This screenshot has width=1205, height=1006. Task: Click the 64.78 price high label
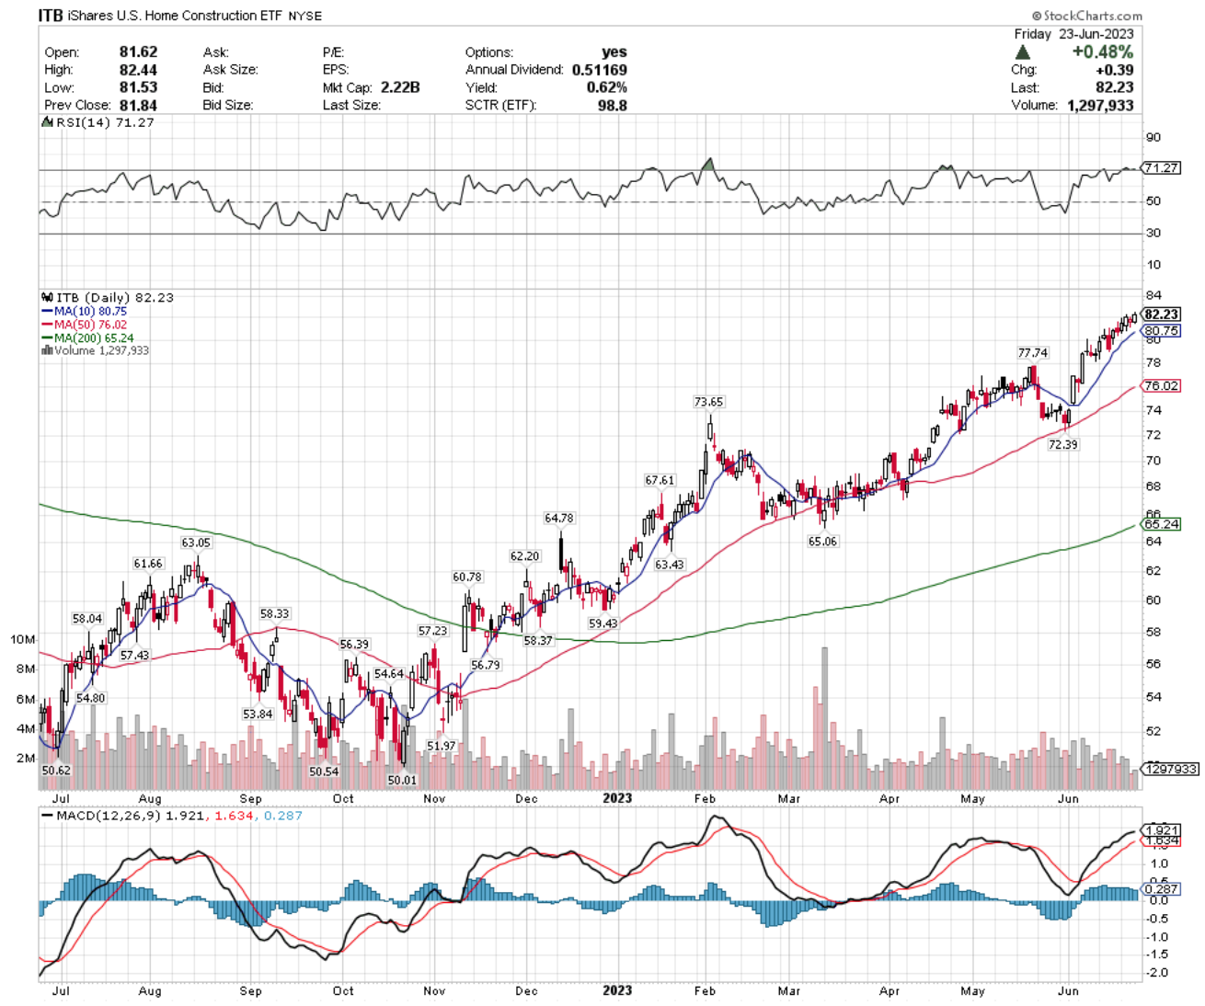pos(558,519)
